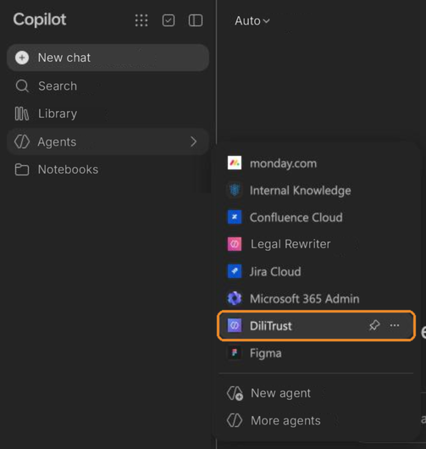The width and height of the screenshot is (426, 449).
Task: Select the Figma agent
Action: 317,353
